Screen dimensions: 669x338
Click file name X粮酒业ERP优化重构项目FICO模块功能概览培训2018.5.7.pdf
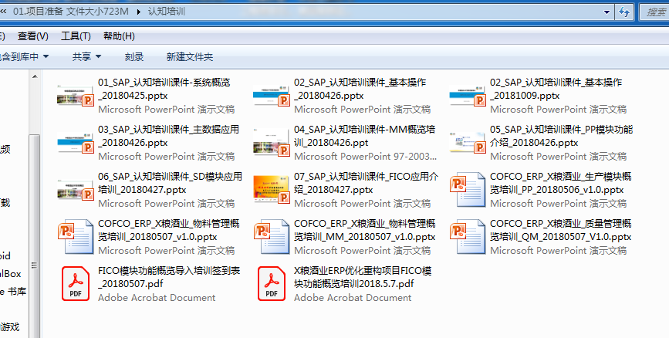(x=363, y=277)
